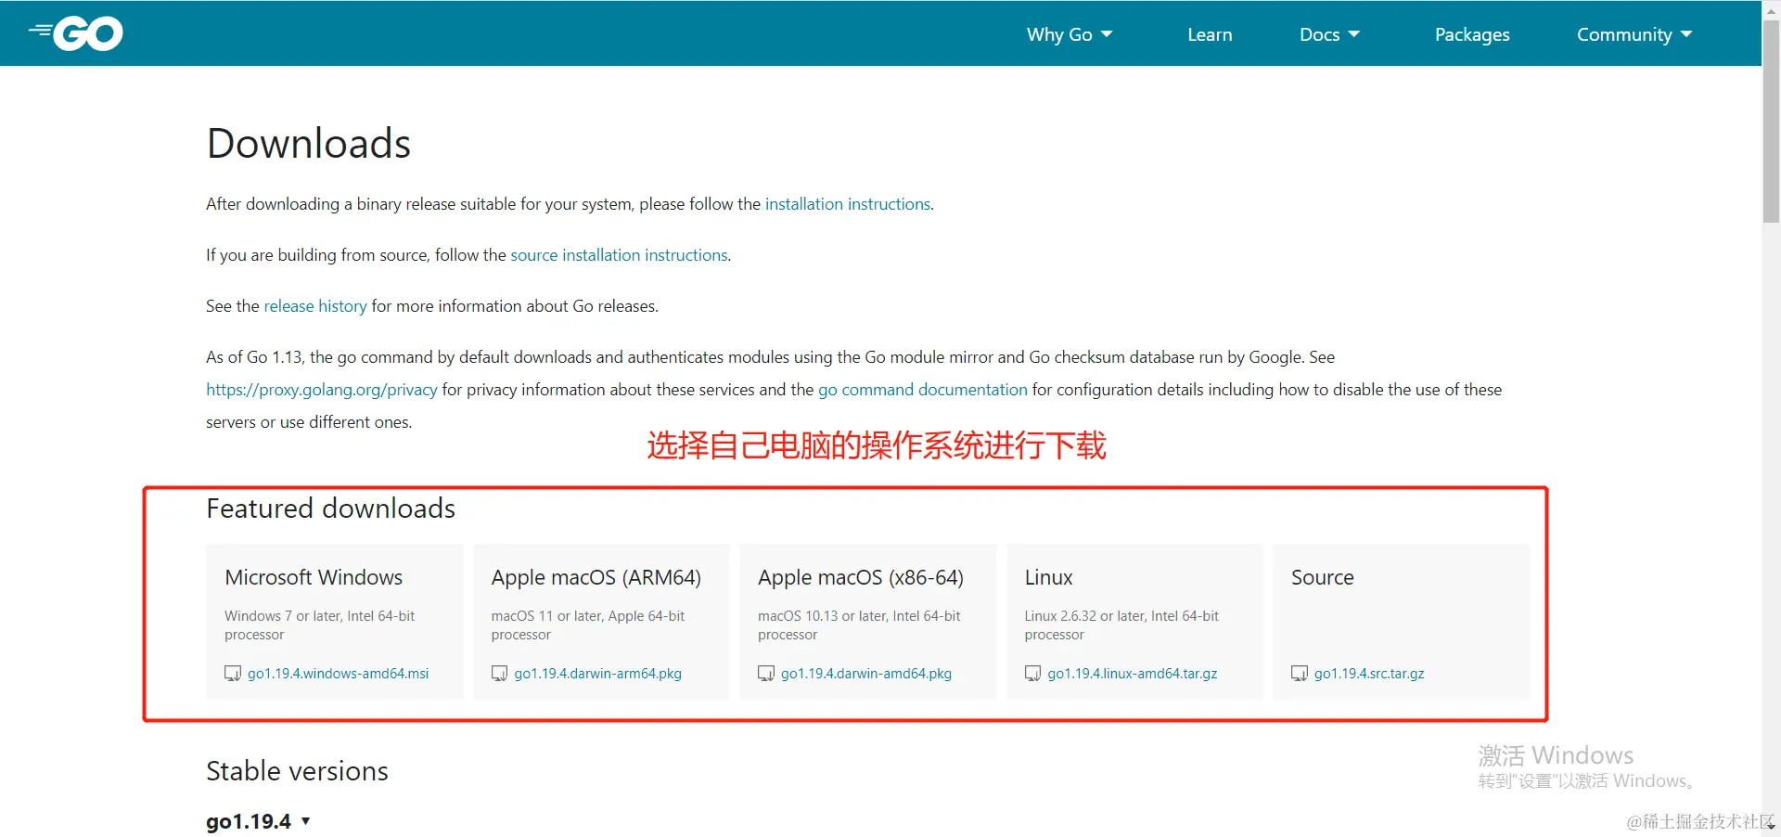Download go1.19.4.darwin-amd64.pkg
The width and height of the screenshot is (1781, 837).
click(866, 674)
